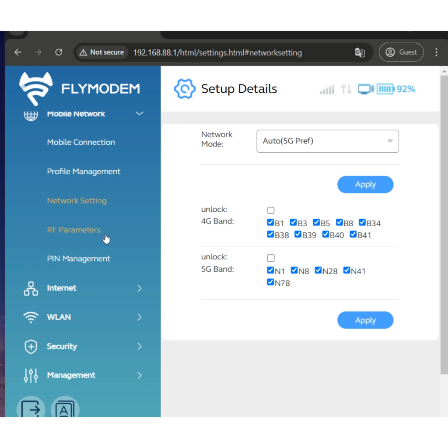This screenshot has width=448, height=448.
Task: Click Apply button below Network Mode
Action: pyautogui.click(x=365, y=185)
